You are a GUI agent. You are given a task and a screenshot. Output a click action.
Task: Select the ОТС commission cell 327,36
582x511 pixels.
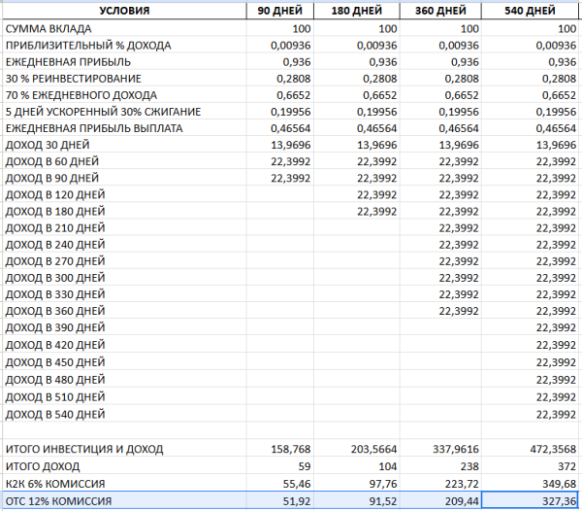coord(531,500)
